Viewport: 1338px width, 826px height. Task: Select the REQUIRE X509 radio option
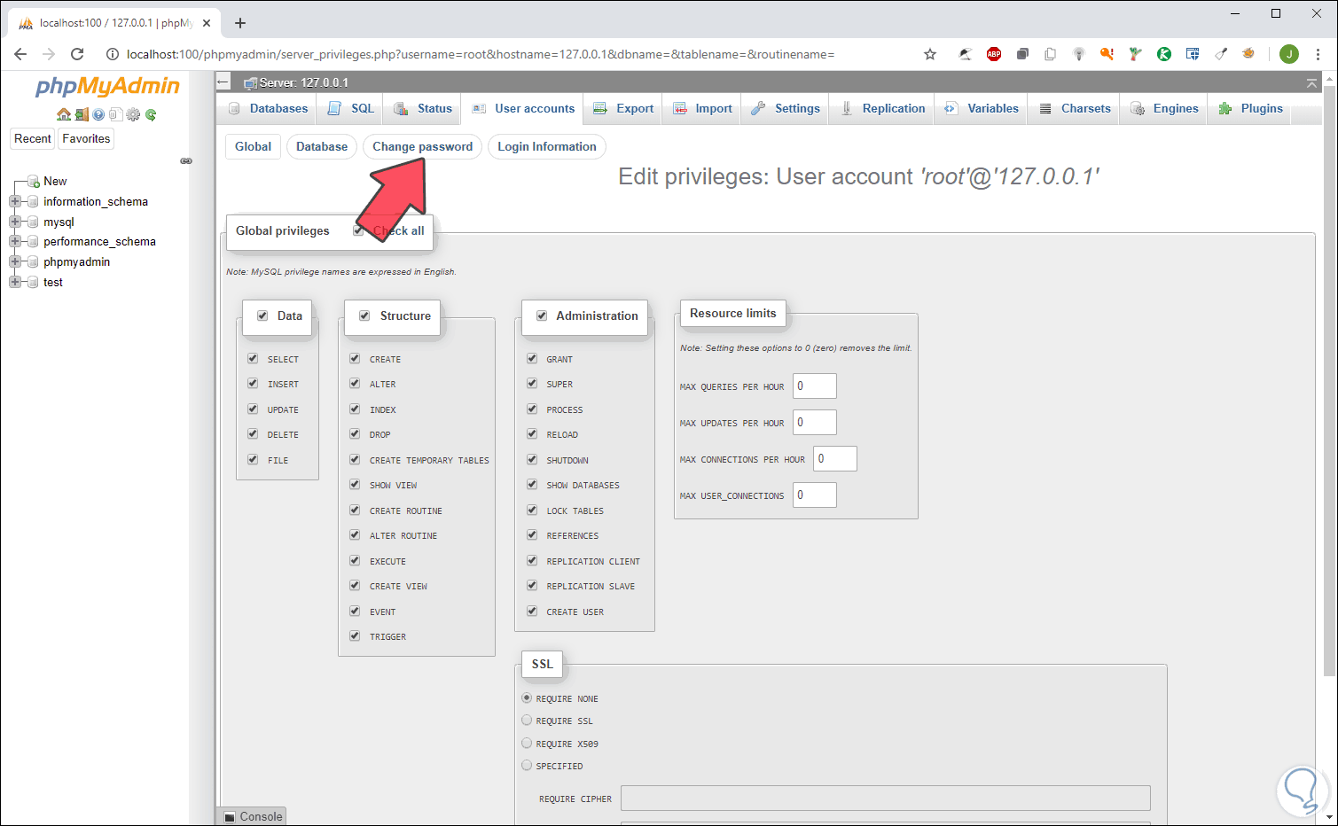click(x=527, y=744)
